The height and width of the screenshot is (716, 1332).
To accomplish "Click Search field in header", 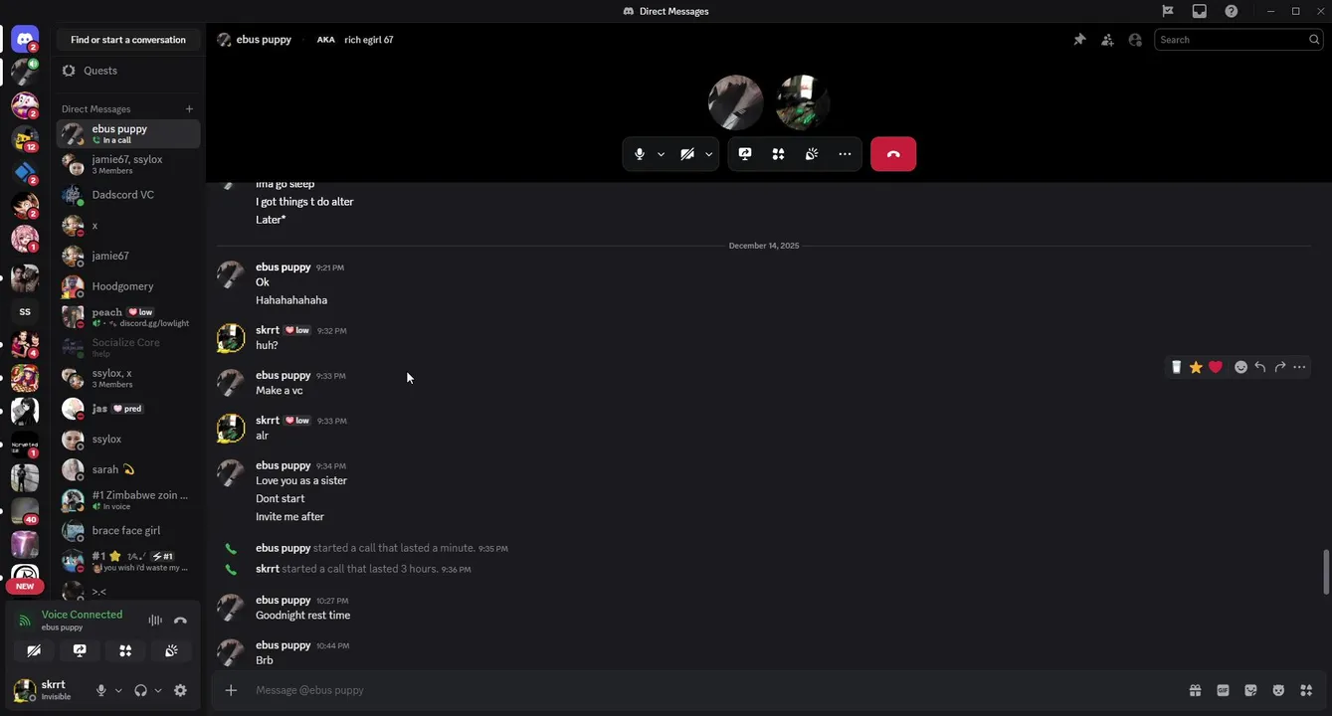I will (x=1238, y=40).
